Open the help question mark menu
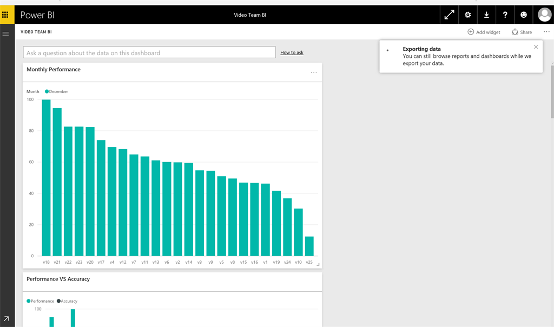The width and height of the screenshot is (554, 327). click(505, 15)
